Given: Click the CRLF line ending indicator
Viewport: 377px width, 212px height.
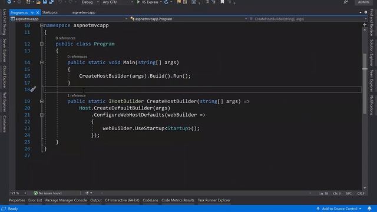Looking at the screenshot, I should 361,193.
